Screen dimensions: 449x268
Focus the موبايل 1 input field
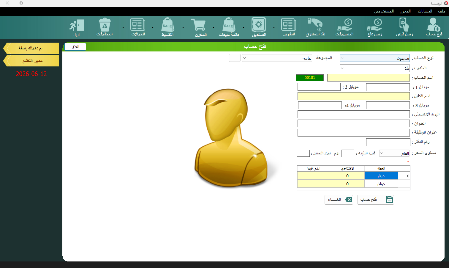[x=388, y=87]
